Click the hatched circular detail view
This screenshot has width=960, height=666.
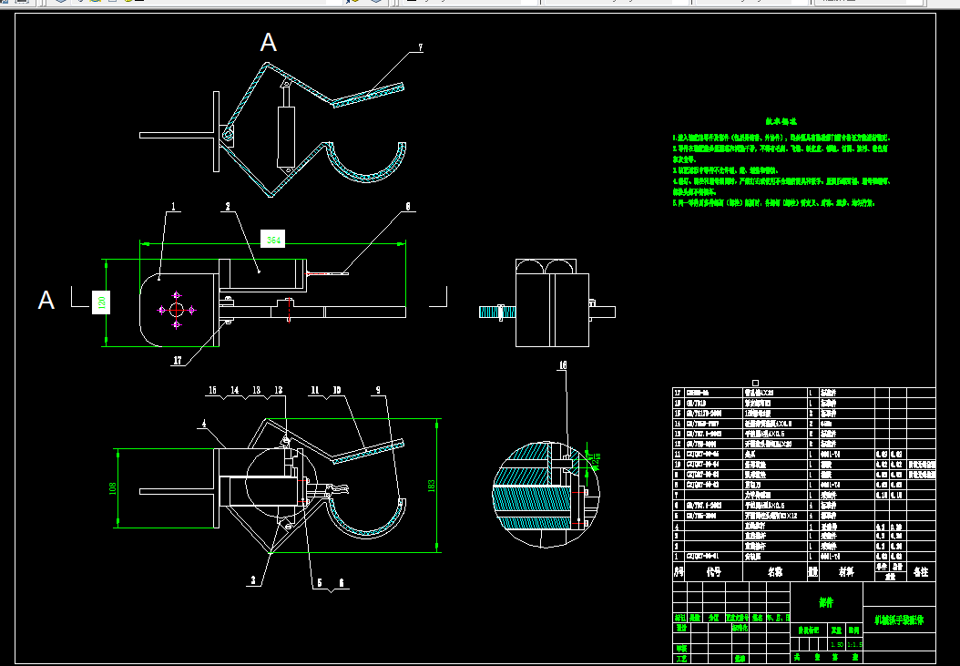546,494
